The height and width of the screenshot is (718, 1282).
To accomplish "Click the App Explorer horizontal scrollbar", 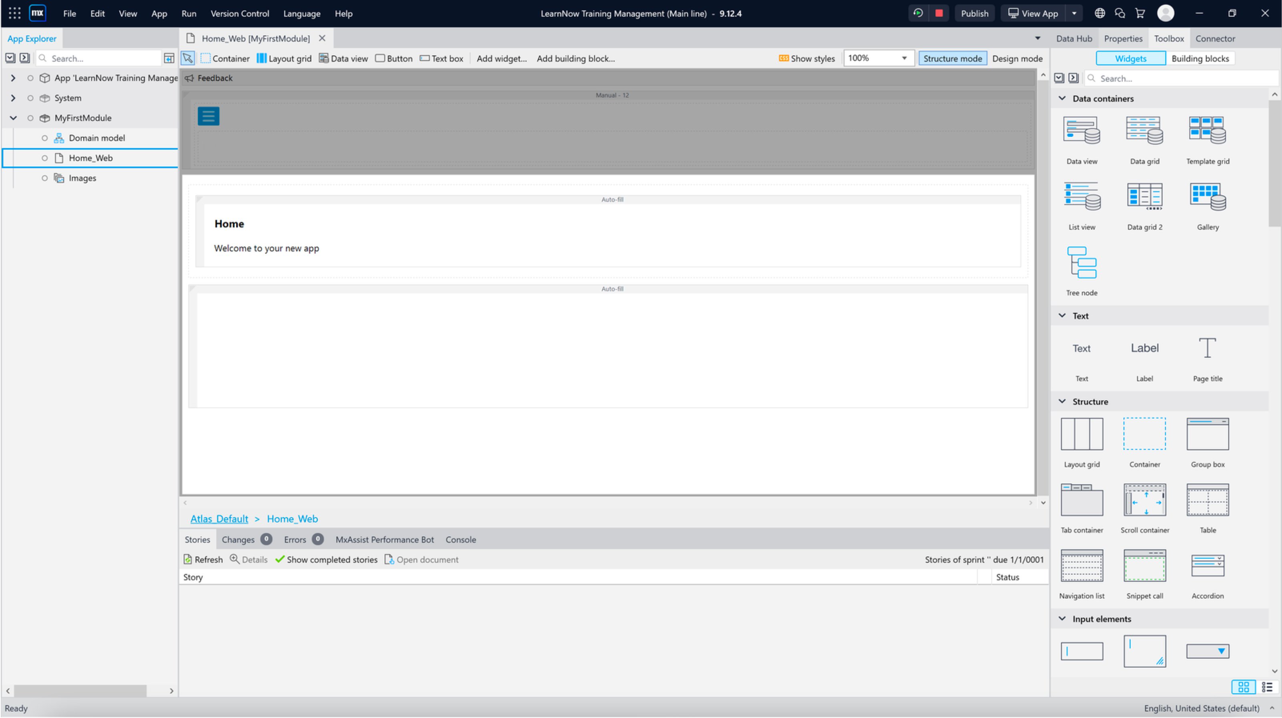I will (x=80, y=691).
